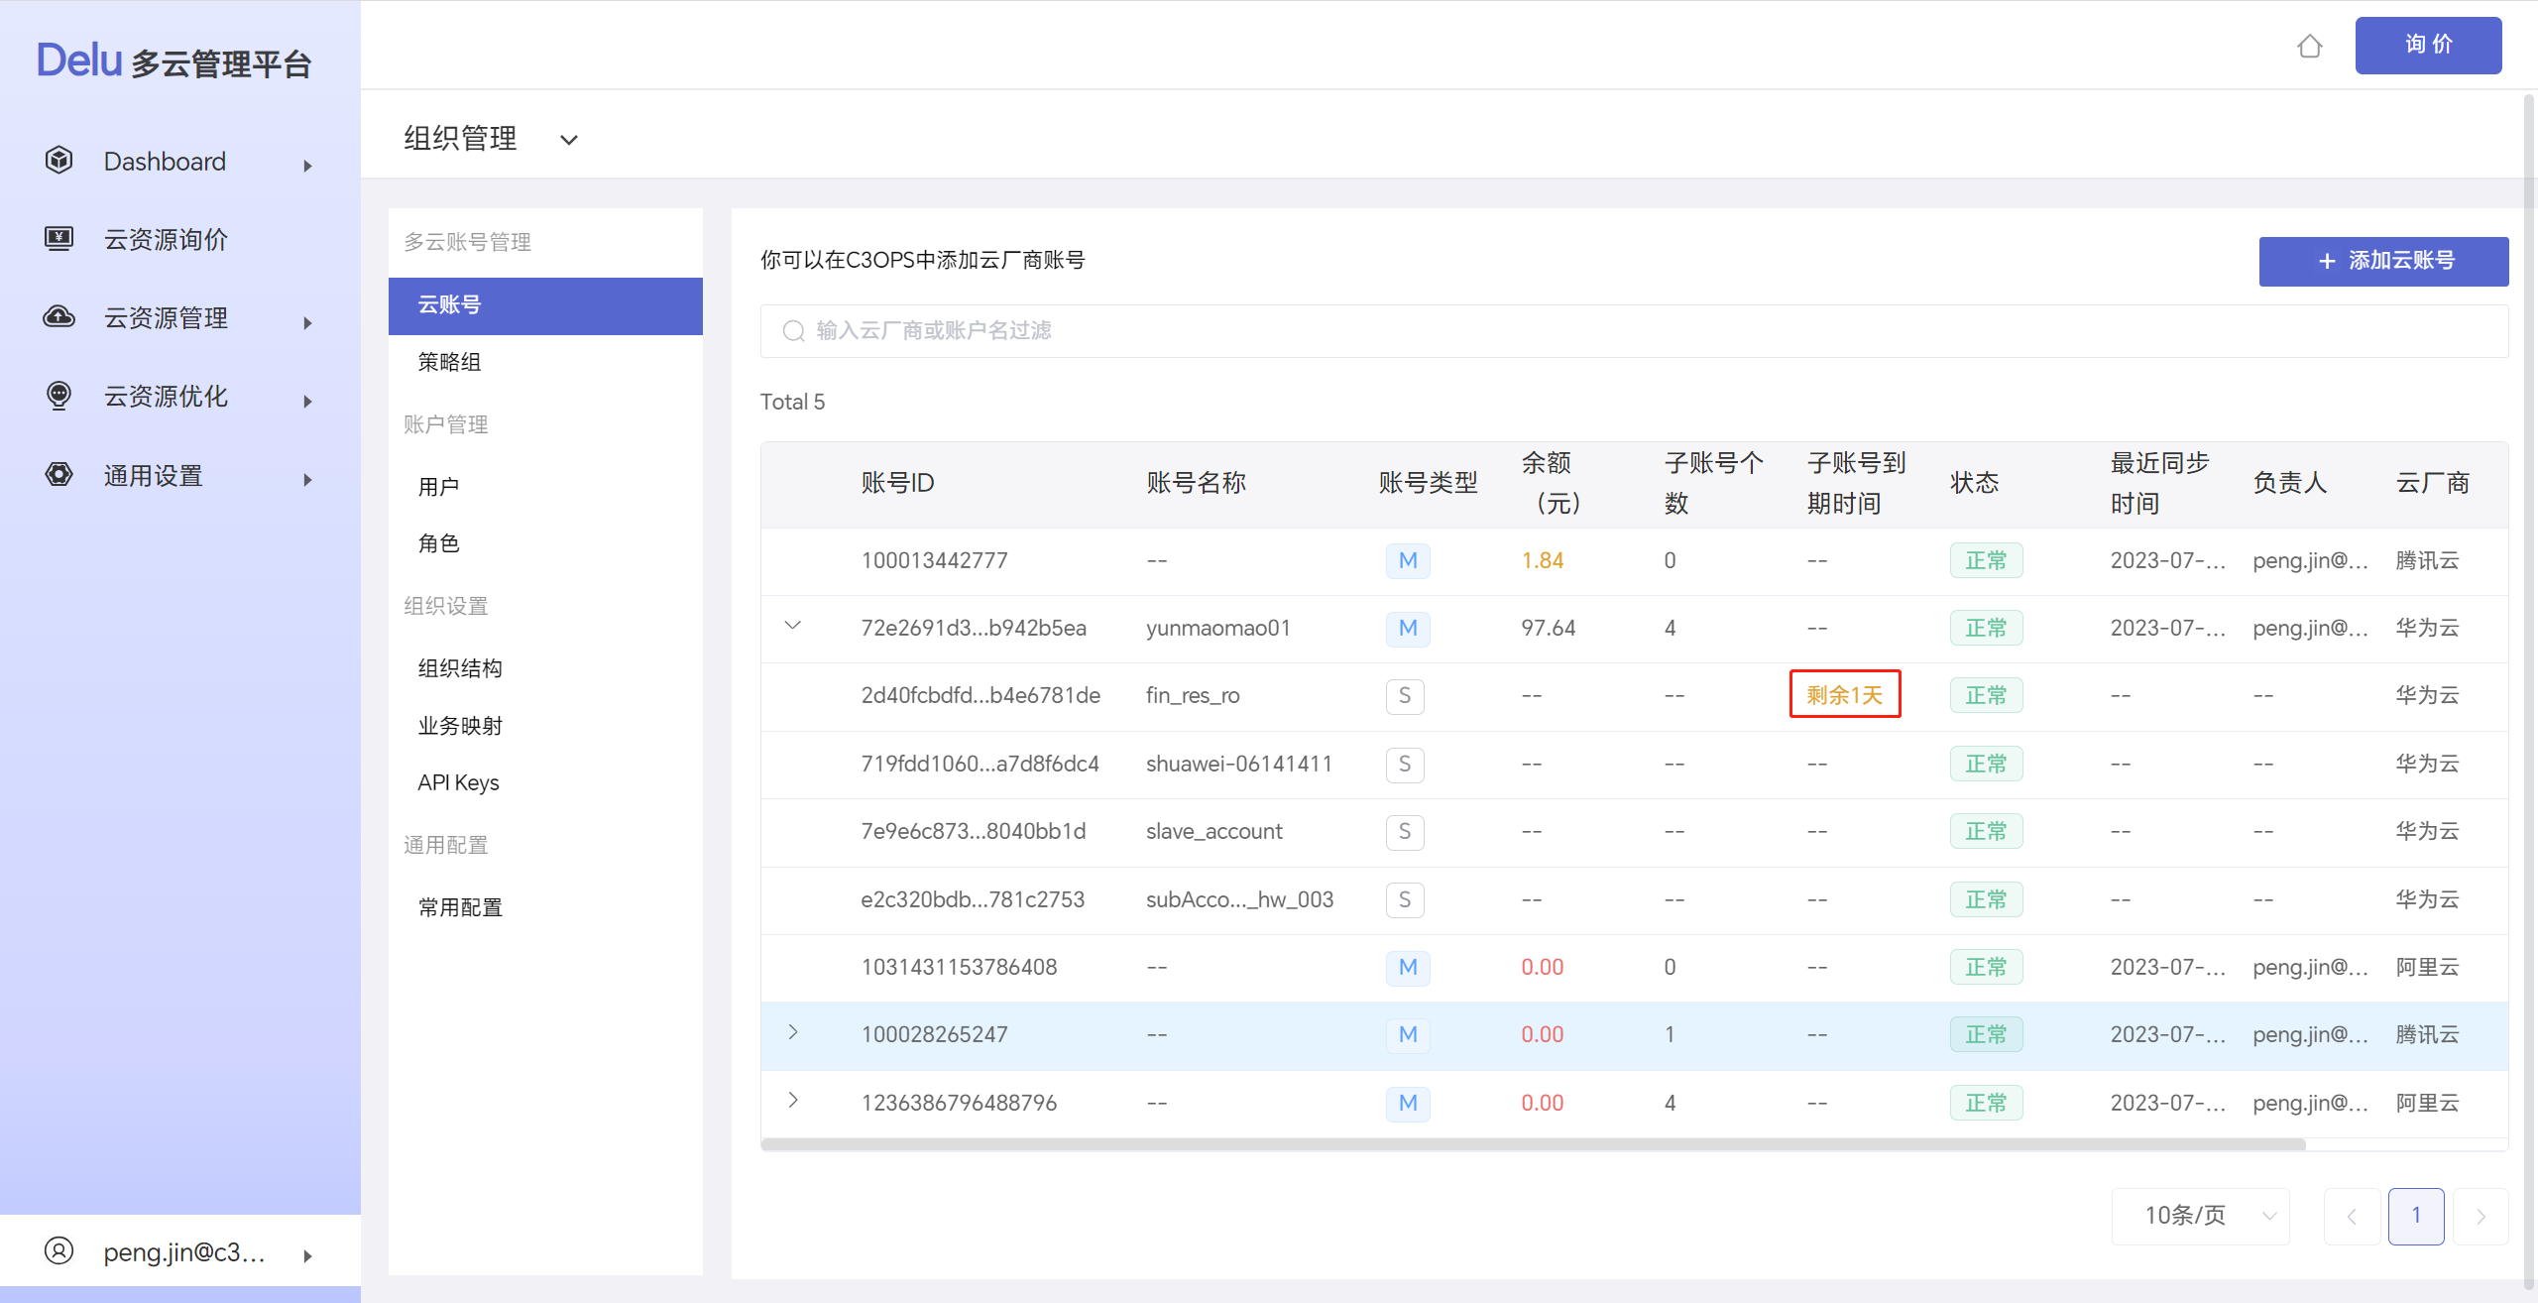Click the Dashboard cube icon
Viewport: 2538px width, 1303px height.
coord(59,161)
